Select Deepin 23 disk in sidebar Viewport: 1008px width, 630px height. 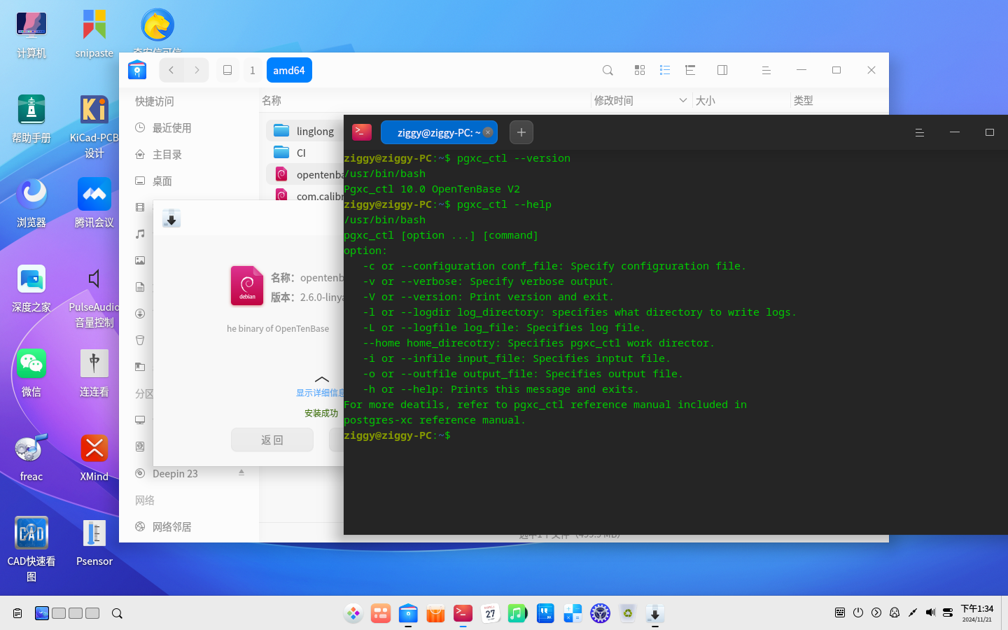175,474
